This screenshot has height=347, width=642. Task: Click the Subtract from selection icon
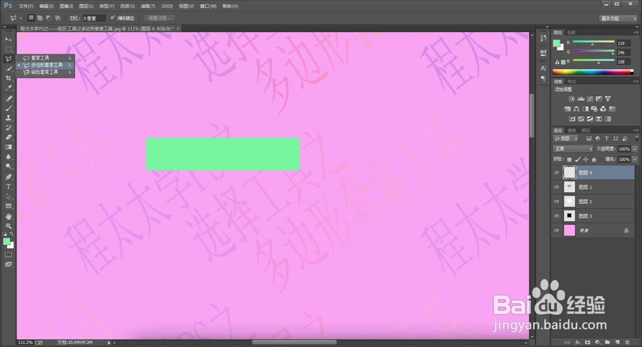tap(49, 18)
